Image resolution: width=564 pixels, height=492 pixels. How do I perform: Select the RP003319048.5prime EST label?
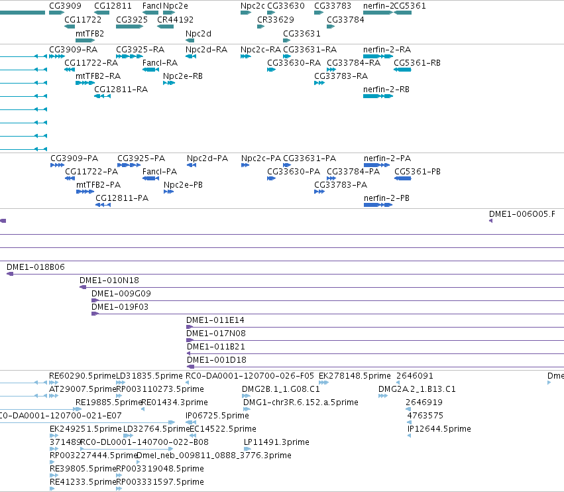[160, 469]
